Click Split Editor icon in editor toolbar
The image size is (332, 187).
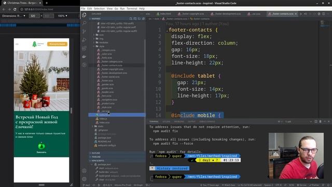coord(324,14)
